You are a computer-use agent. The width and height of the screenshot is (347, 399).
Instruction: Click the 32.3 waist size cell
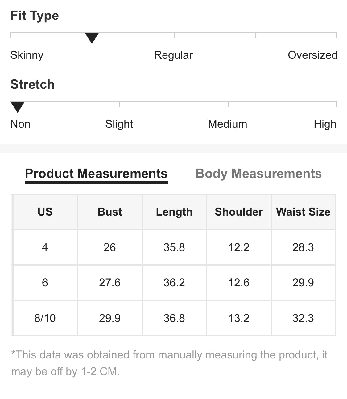(303, 318)
